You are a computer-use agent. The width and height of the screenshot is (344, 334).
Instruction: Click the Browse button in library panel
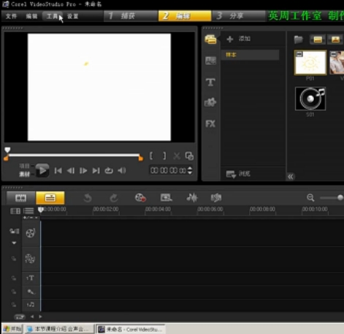pyautogui.click(x=238, y=174)
